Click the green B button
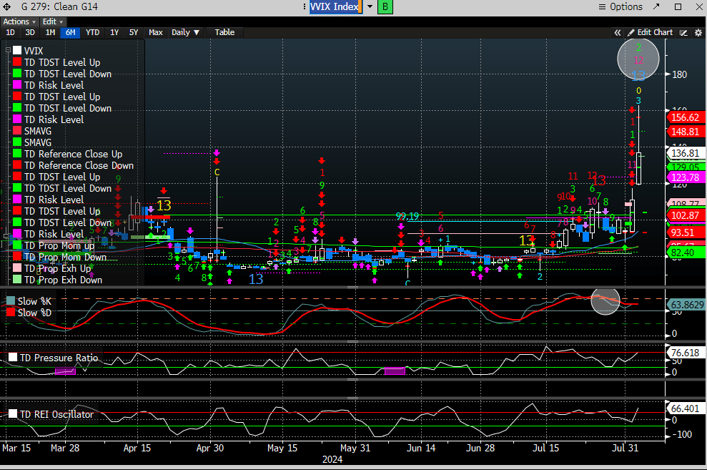 [385, 6]
